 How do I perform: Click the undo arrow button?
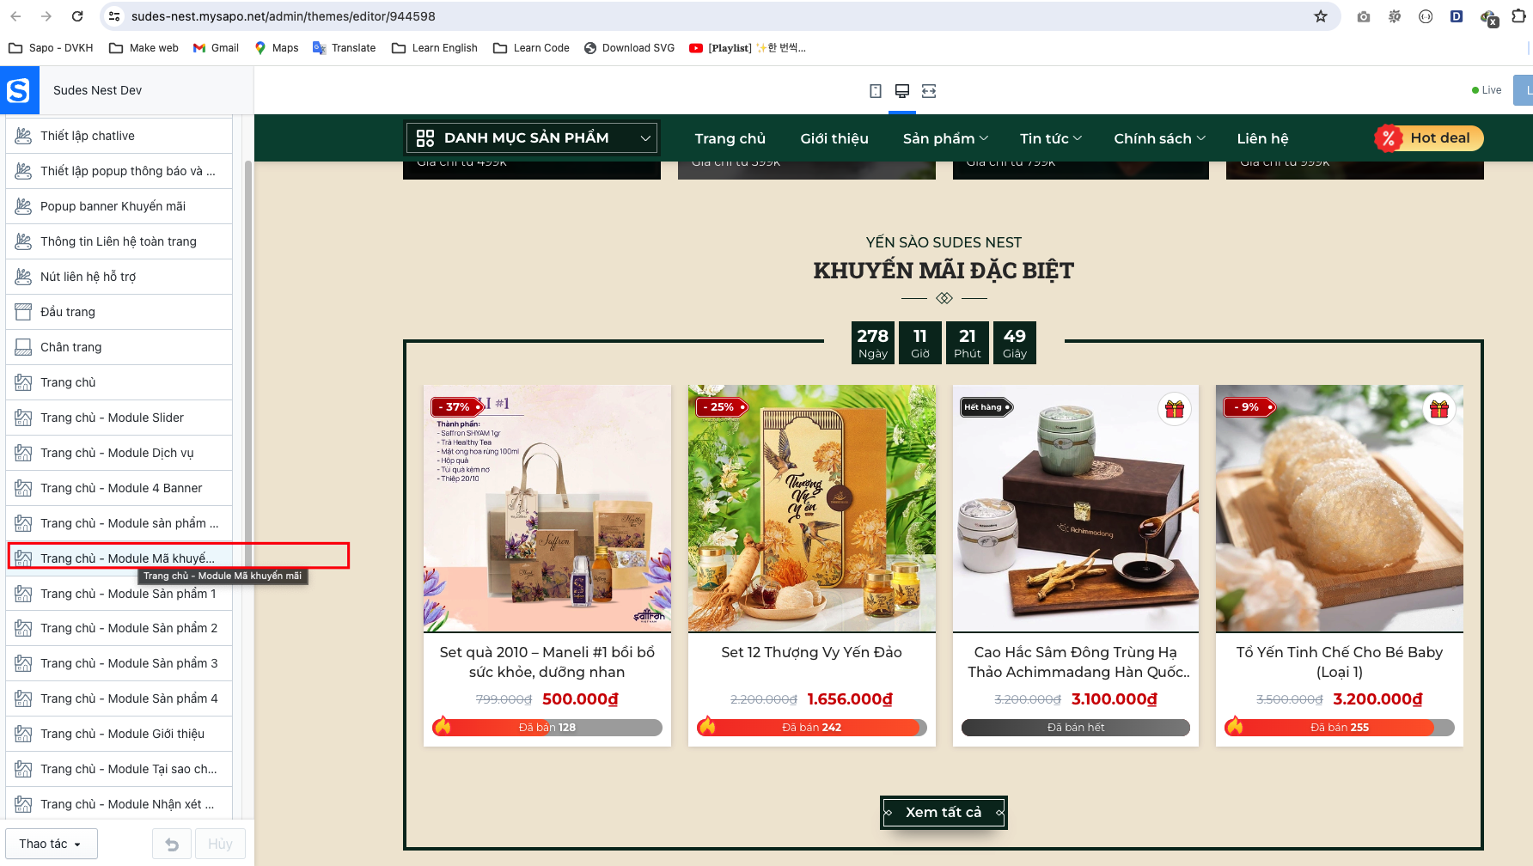(172, 844)
